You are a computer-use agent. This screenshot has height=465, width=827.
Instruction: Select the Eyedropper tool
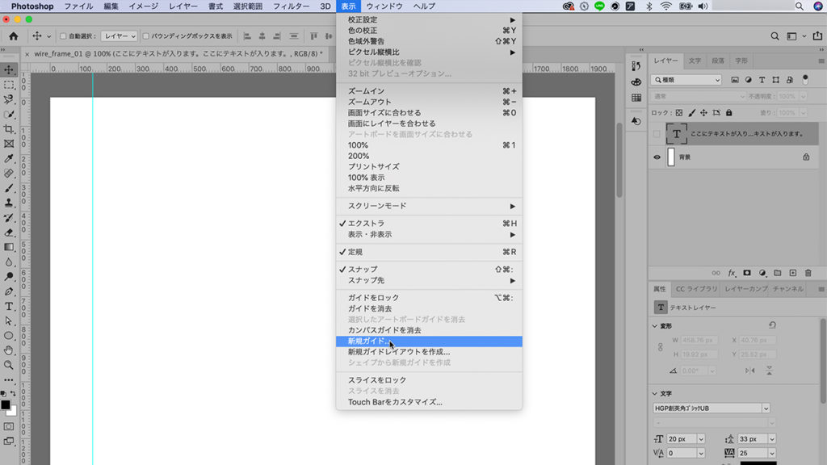[x=9, y=159]
